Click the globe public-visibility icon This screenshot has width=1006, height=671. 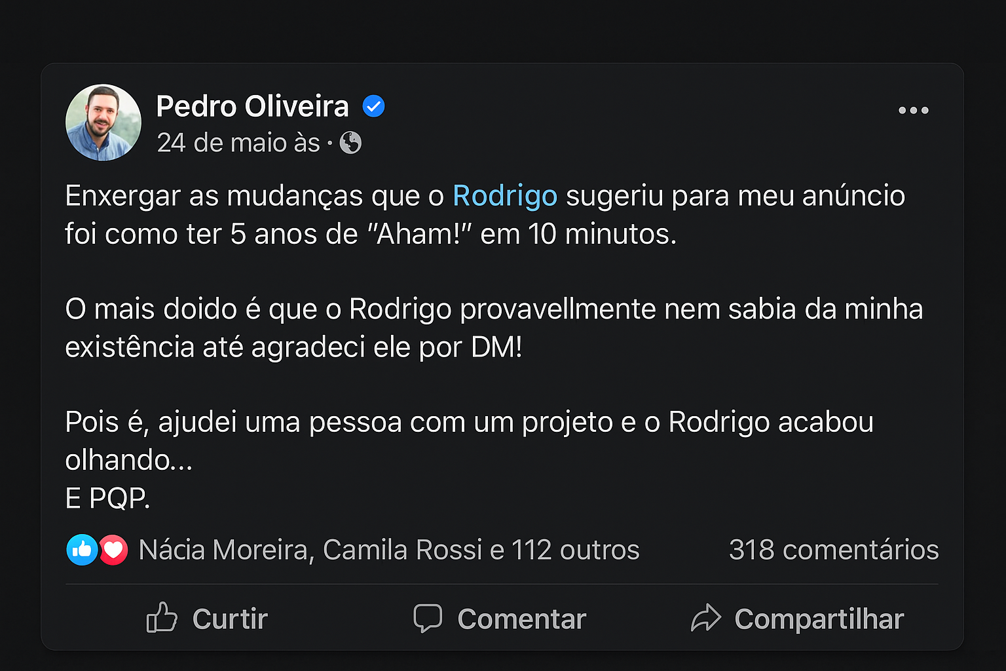click(350, 143)
